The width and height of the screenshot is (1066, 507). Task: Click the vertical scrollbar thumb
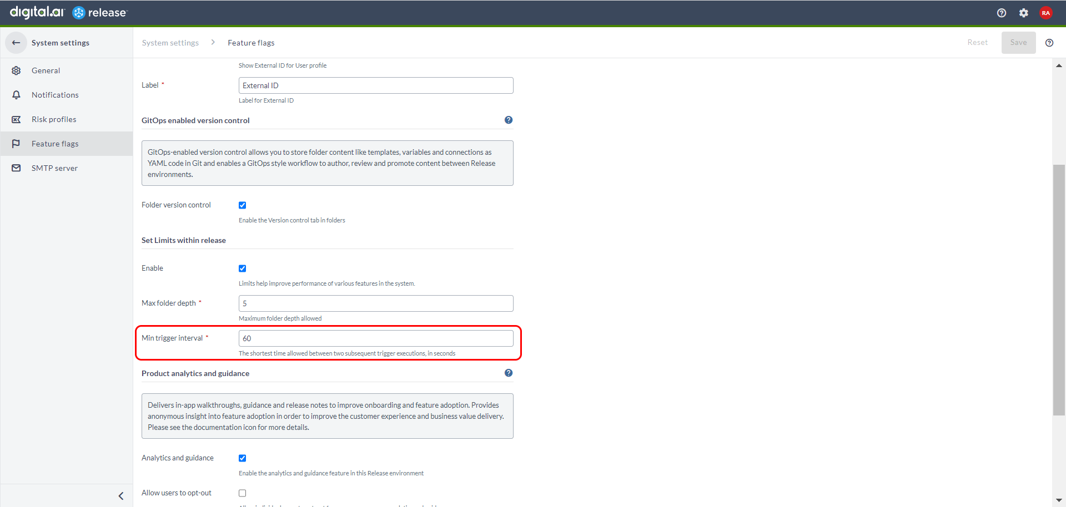[1059, 290]
